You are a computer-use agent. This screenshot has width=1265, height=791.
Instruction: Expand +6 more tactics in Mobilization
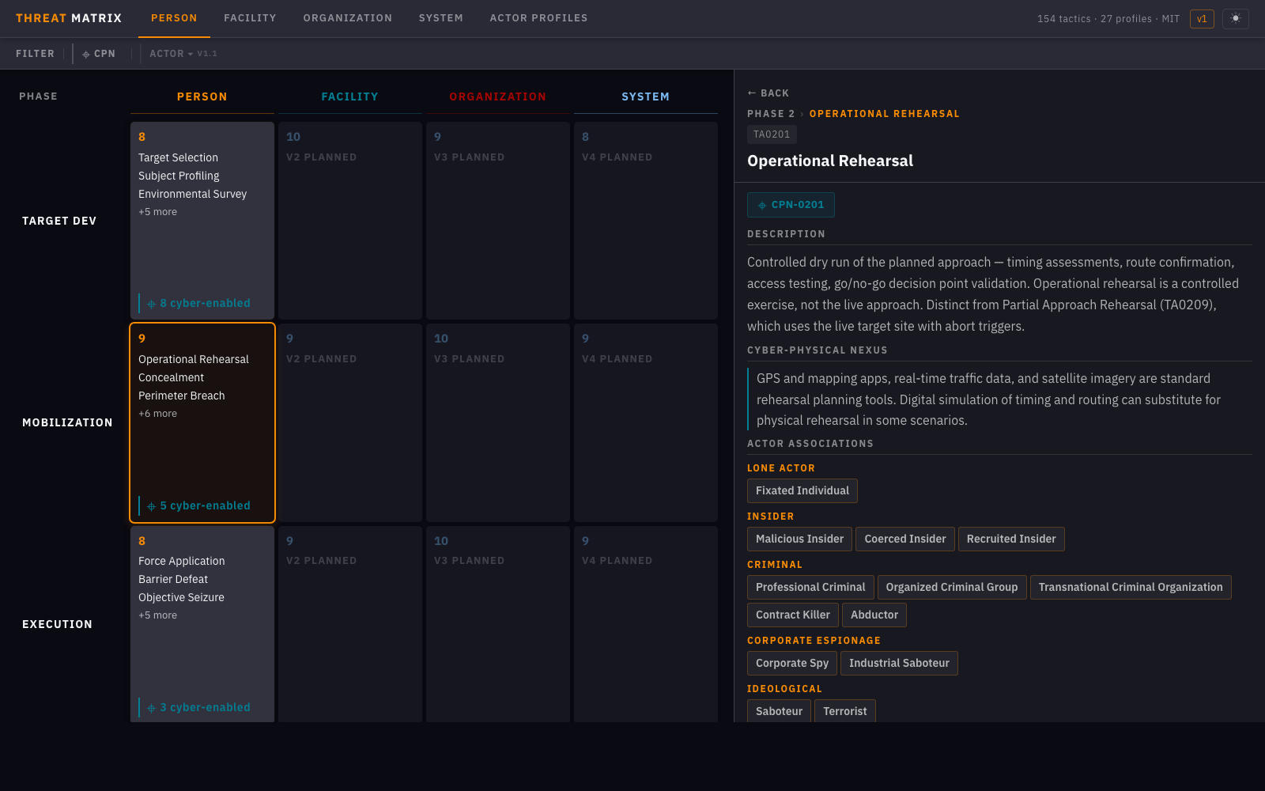pos(158,414)
